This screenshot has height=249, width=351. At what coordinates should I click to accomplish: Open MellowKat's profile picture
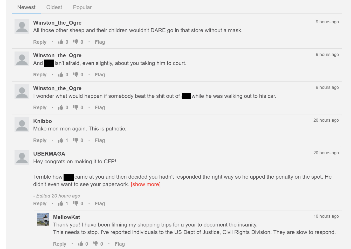[43, 219]
